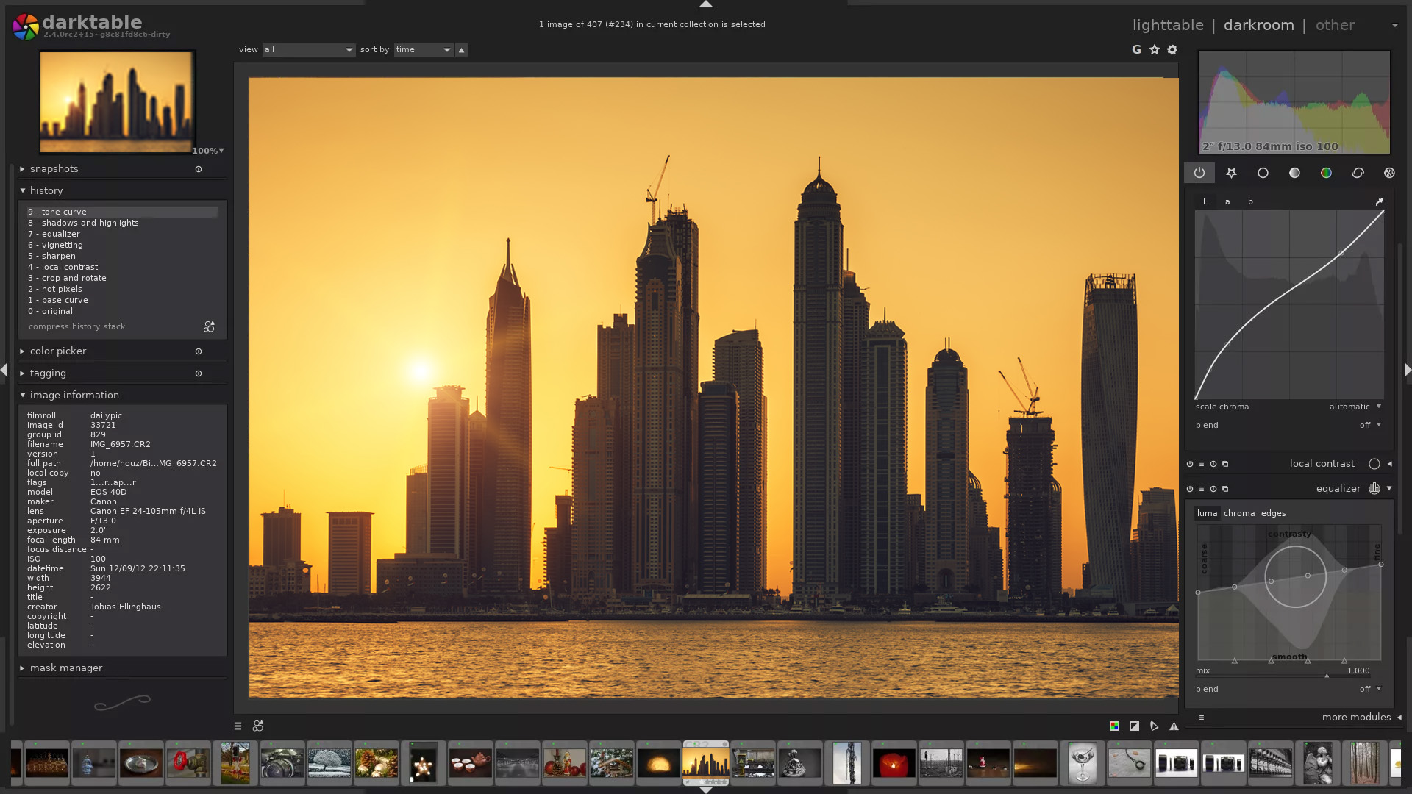The height and width of the screenshot is (794, 1412).
Task: Open global preferences gear icon
Action: click(x=1172, y=49)
